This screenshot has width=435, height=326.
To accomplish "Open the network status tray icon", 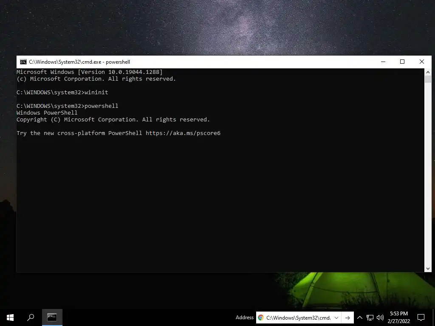I will tap(370, 318).
